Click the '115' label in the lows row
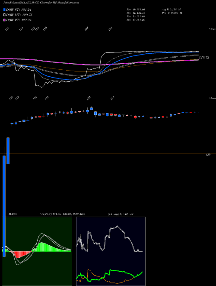Viewport: 216px width, 286px height. tap(47, 98)
